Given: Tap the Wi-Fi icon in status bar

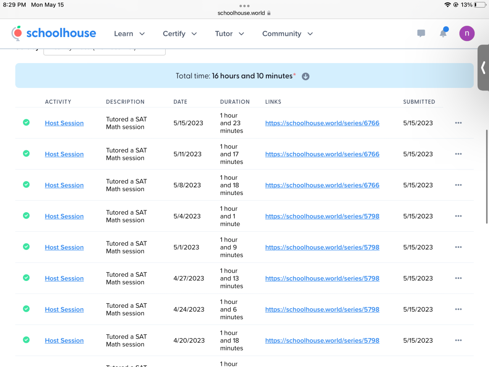Looking at the screenshot, I should click(x=447, y=5).
